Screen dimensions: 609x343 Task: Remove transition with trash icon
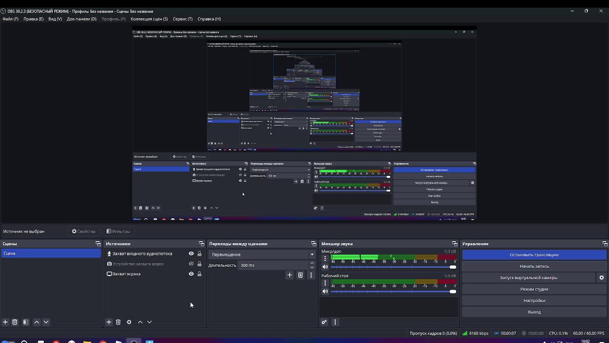click(x=300, y=275)
